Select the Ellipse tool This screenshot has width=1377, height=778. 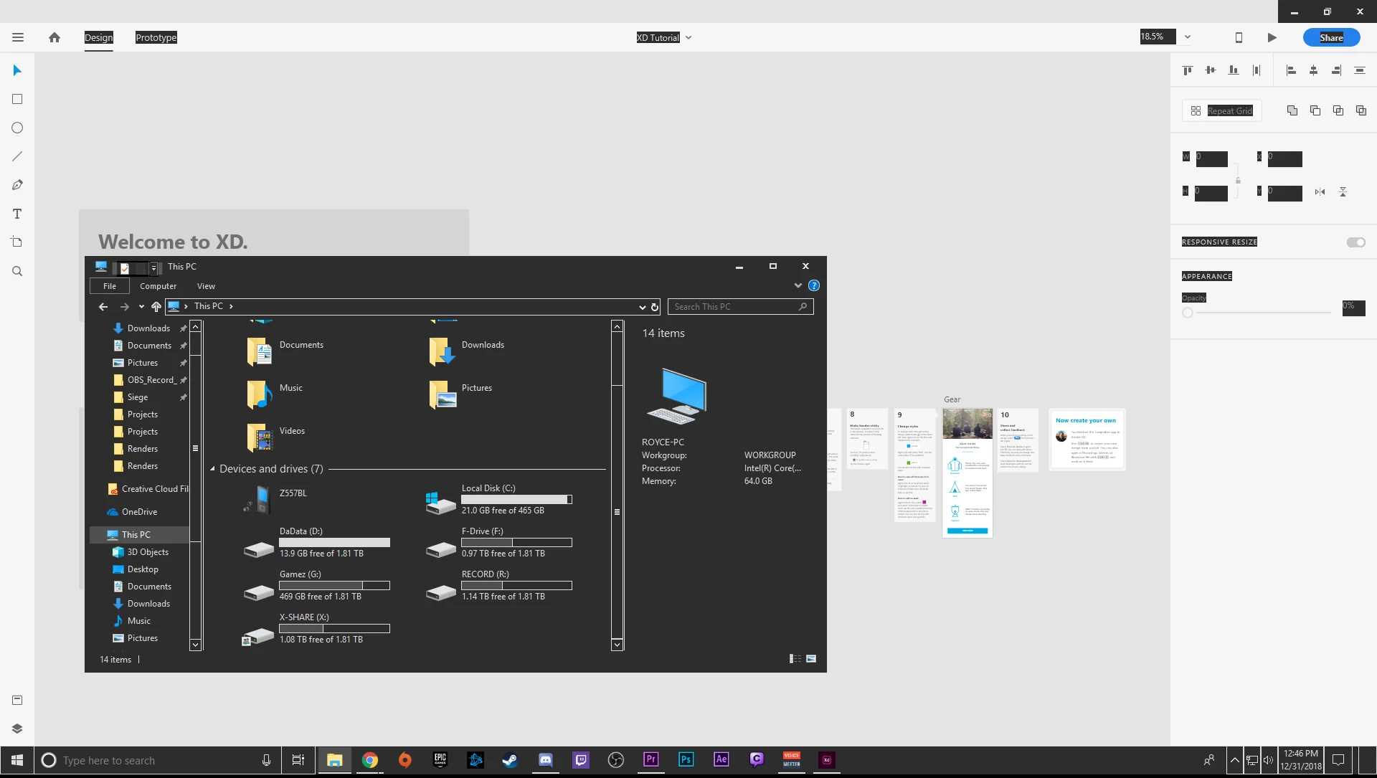tap(17, 128)
